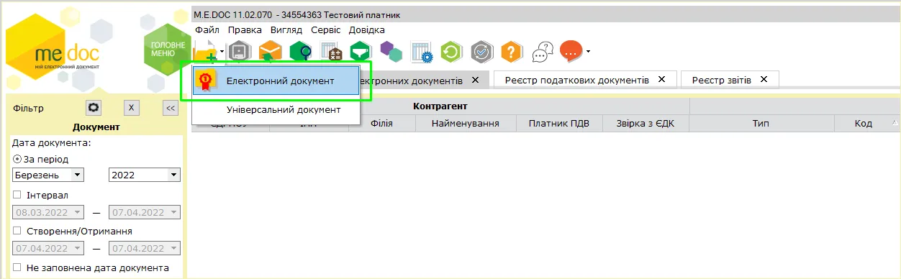
Task: Sort by the Код column header
Action: pos(864,124)
